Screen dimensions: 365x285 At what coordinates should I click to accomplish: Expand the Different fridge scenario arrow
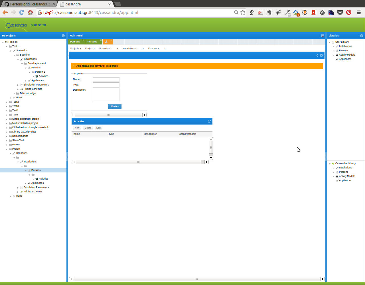coord(14,93)
